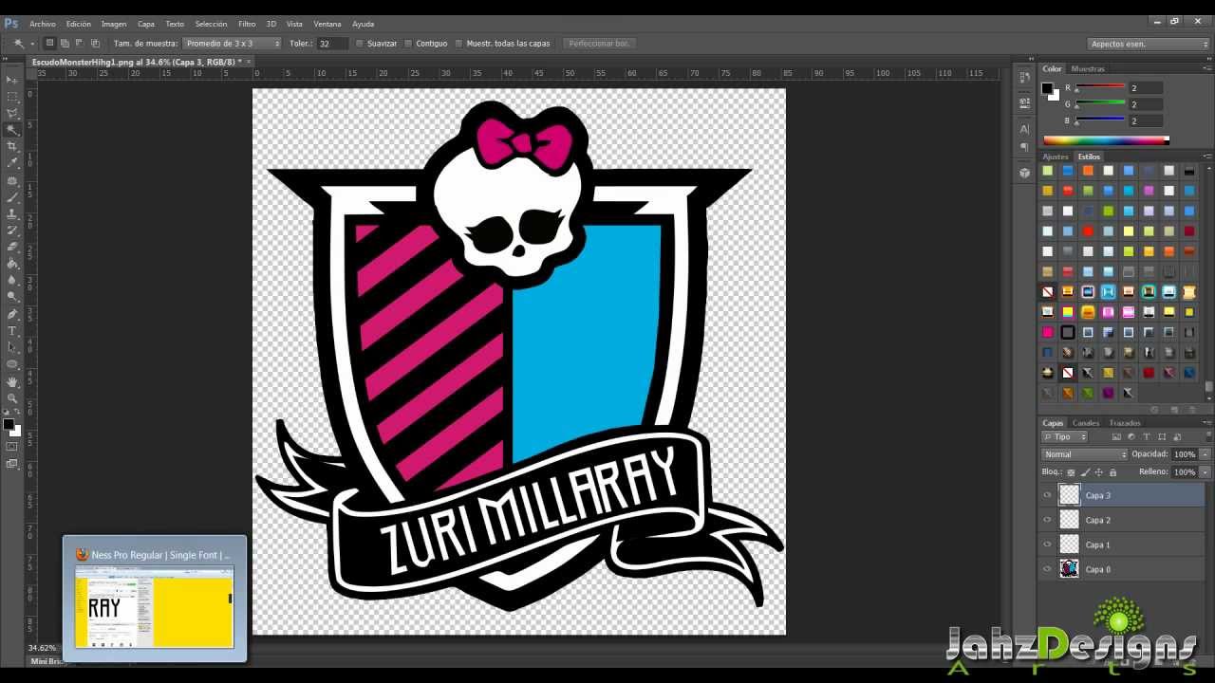Hide Capa 3 layer visibility
Image resolution: width=1215 pixels, height=683 pixels.
pyautogui.click(x=1048, y=495)
